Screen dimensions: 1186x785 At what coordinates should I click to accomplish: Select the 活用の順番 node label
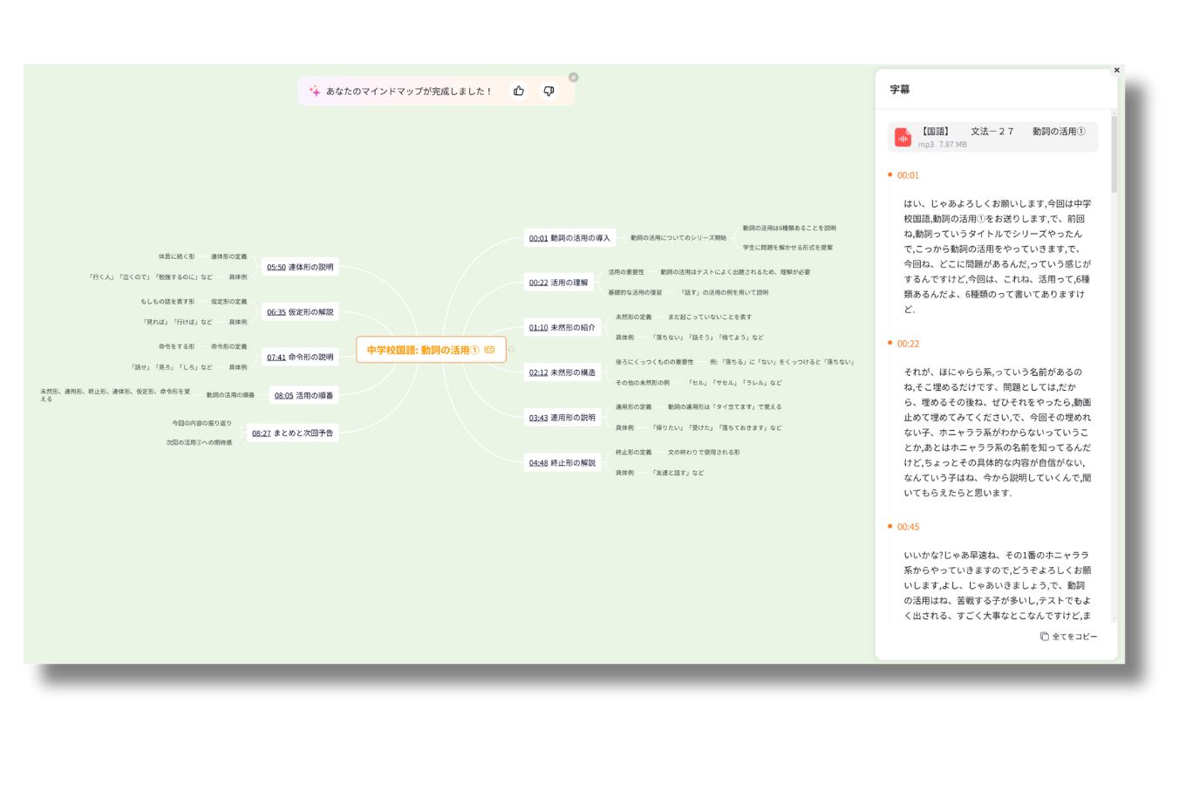(x=315, y=395)
